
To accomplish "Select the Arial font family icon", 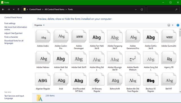I will 61,79.
